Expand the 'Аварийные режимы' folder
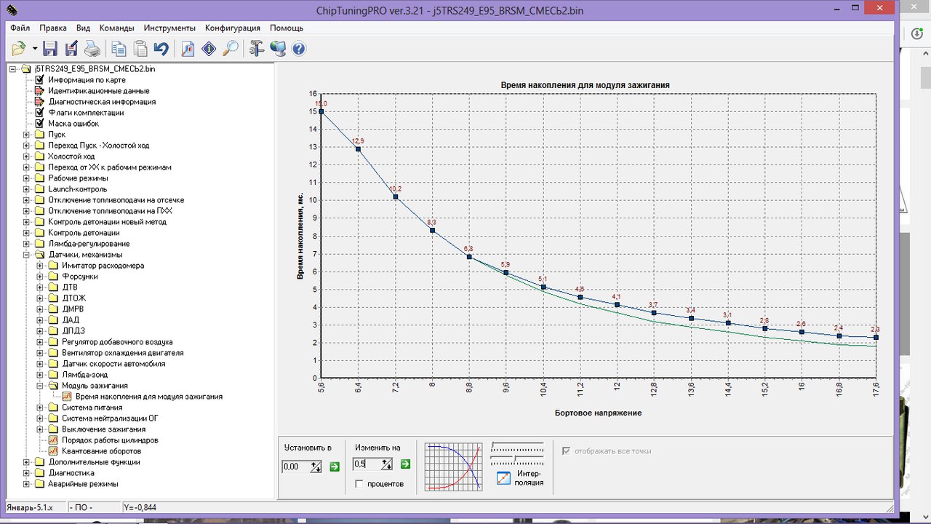The image size is (931, 524). point(27,484)
